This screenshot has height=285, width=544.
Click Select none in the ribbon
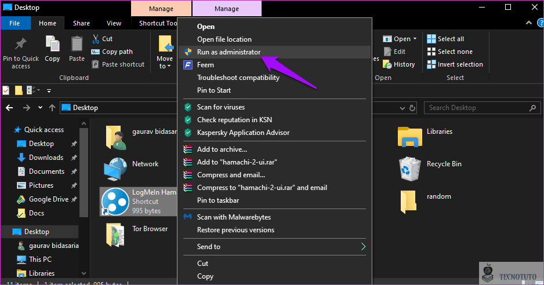[449, 52]
